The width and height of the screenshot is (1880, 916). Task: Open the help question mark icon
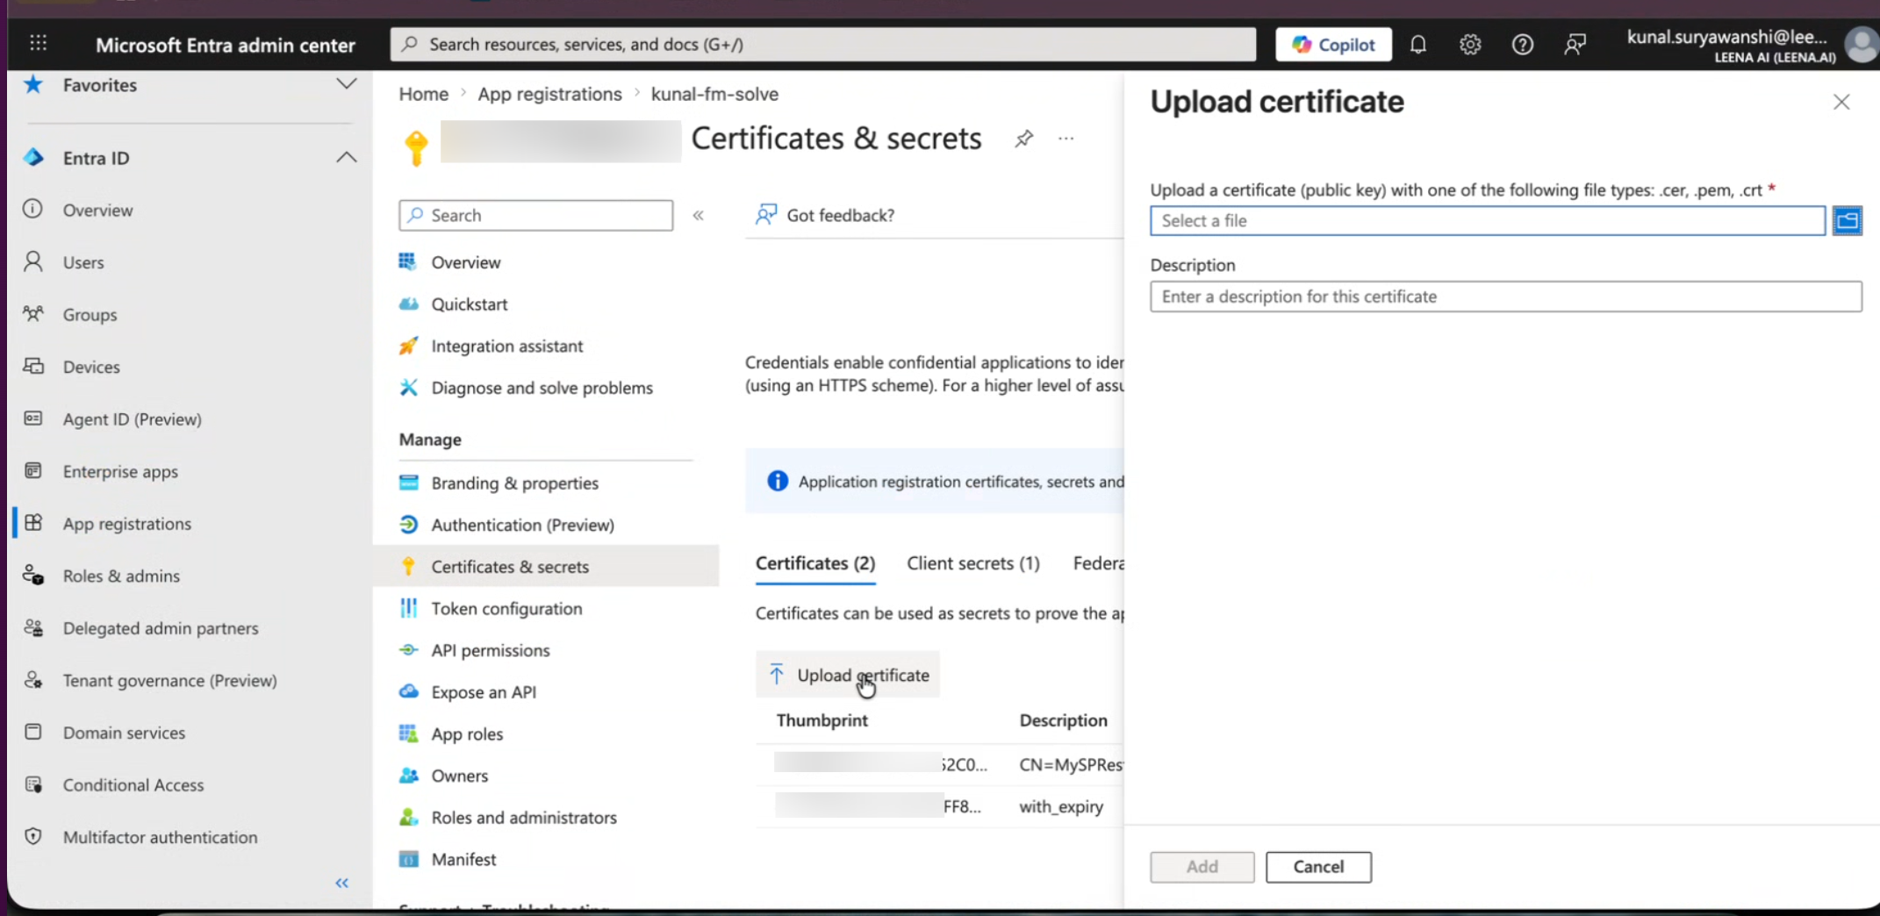click(x=1523, y=44)
